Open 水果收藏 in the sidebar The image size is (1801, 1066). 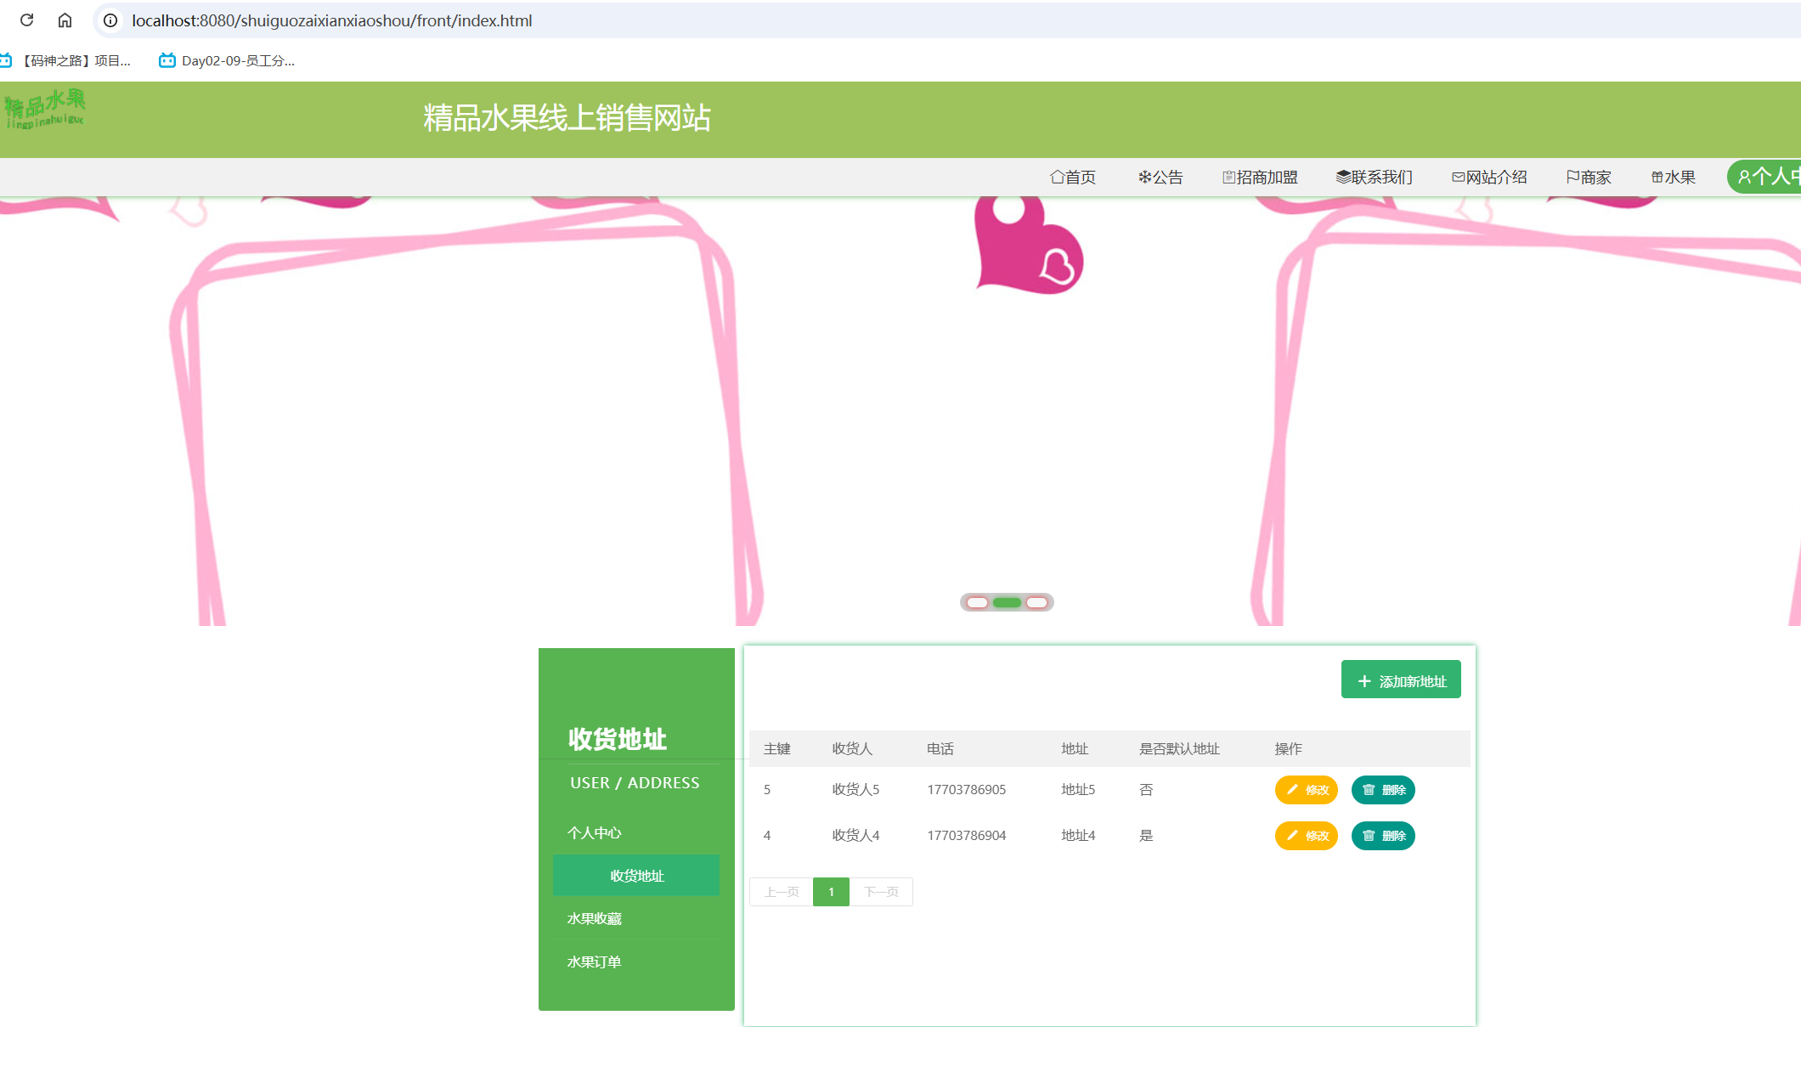pyautogui.click(x=595, y=918)
